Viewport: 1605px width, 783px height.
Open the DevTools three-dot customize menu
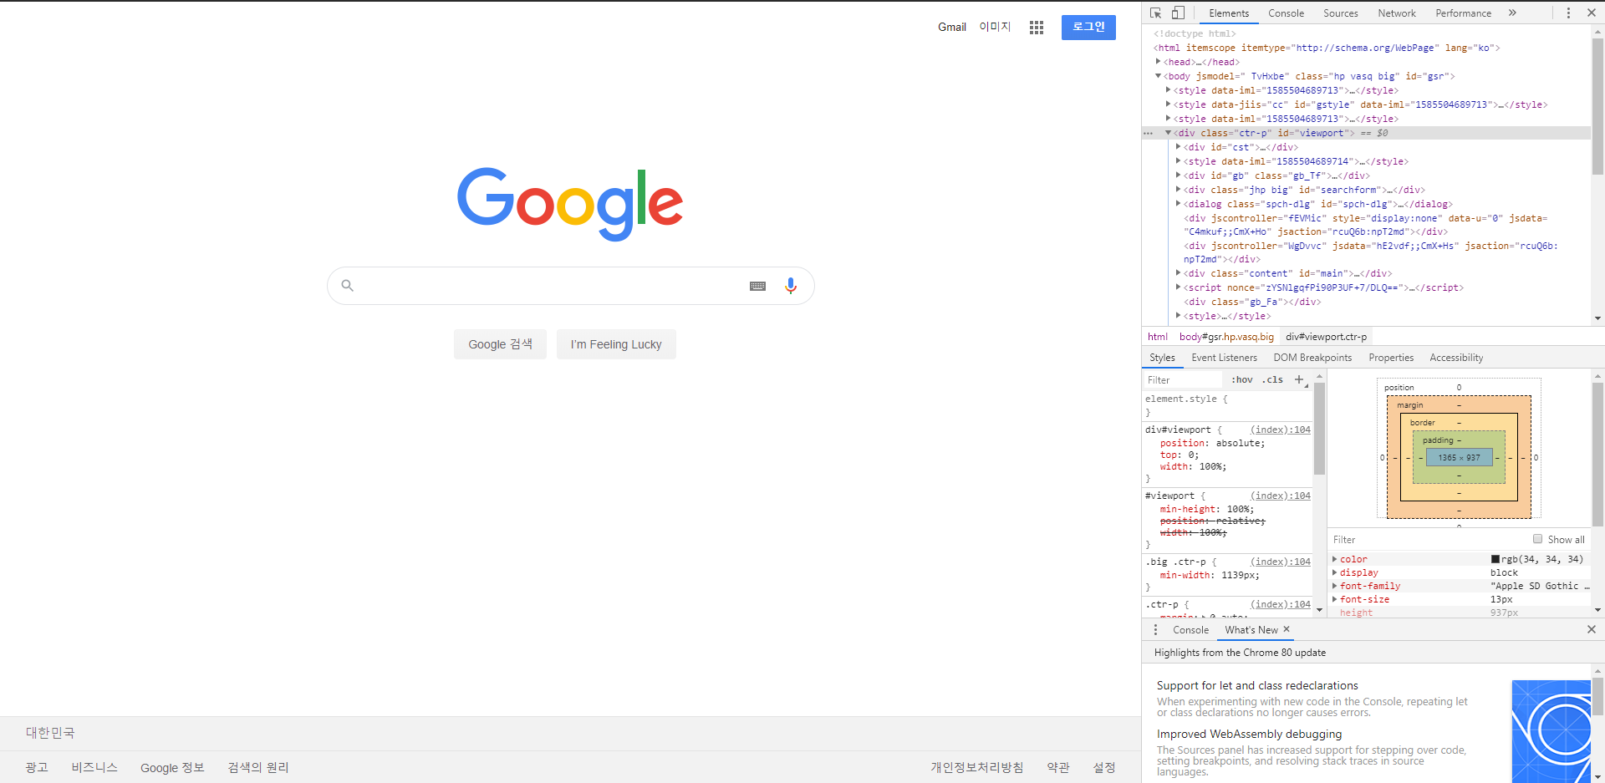1568,13
